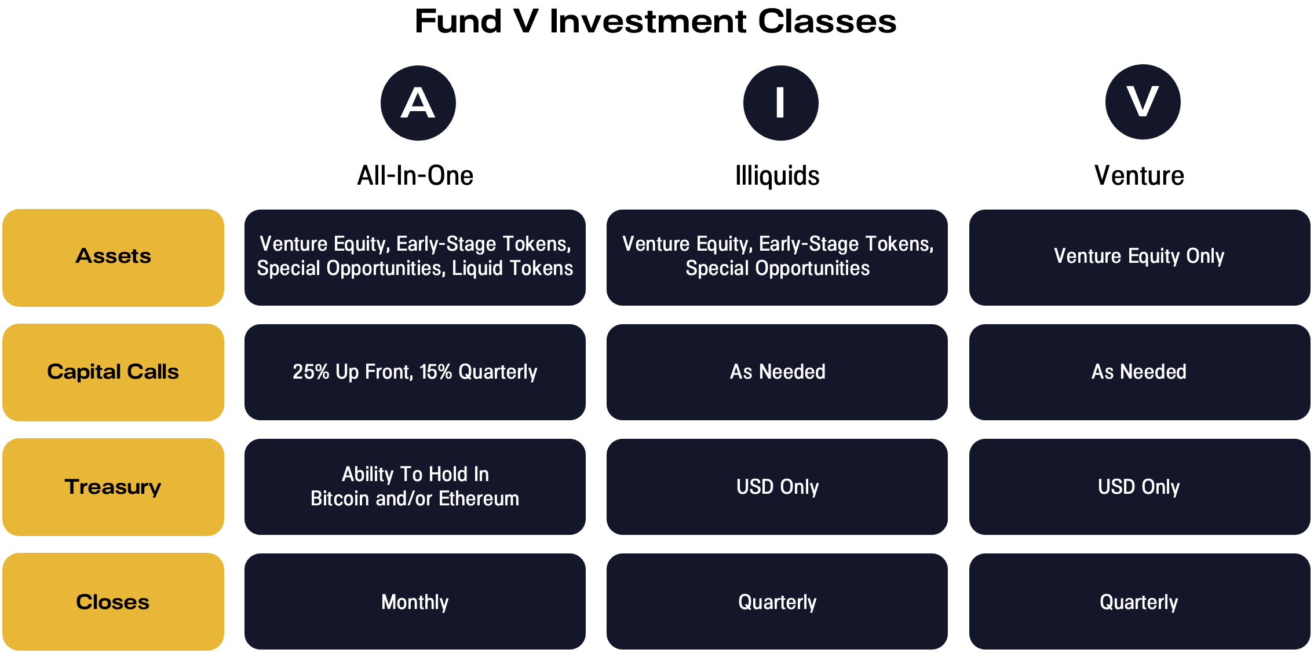Image resolution: width=1314 pixels, height=653 pixels.
Task: Click the circular A class icon
Action: point(418,103)
